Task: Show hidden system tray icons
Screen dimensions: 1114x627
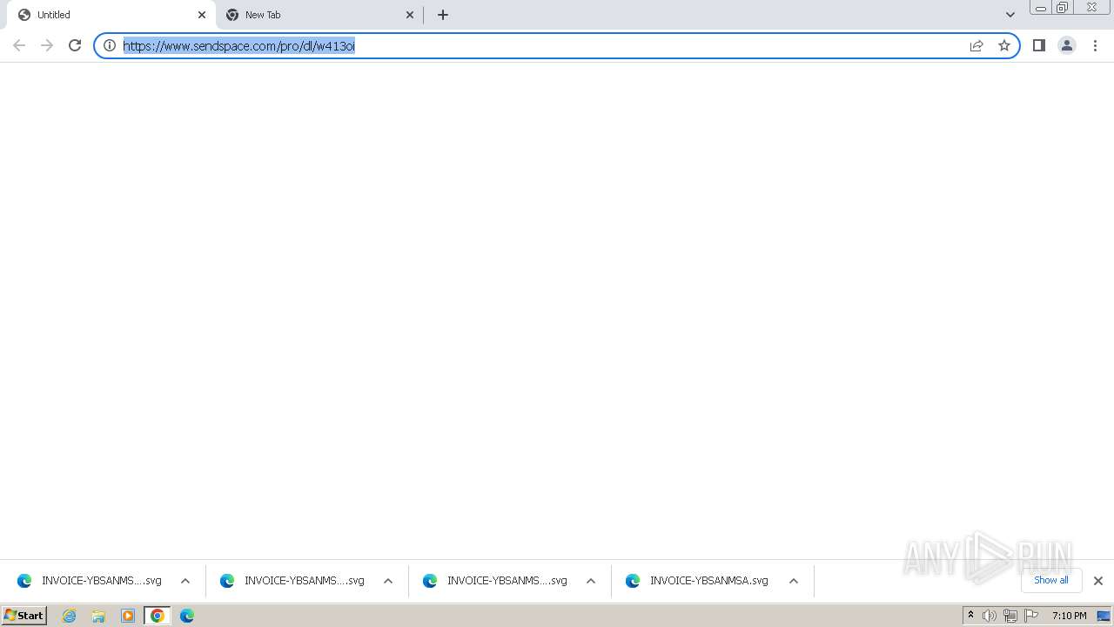Action: point(970,616)
